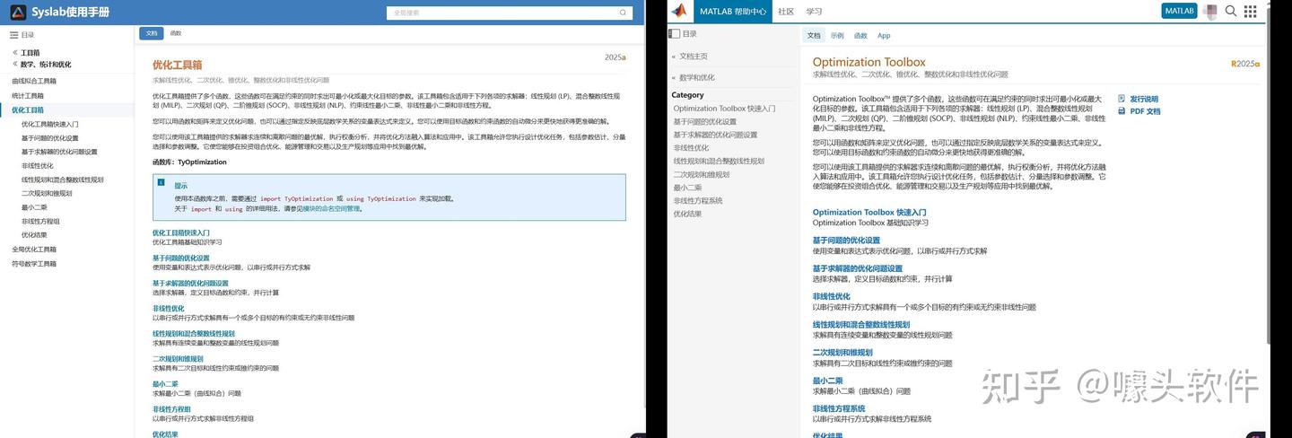Viewport: 1292px width, 438px height.
Task: Go back via 数学和优化 chevron in MATLAB sidebar
Action: pos(674,77)
